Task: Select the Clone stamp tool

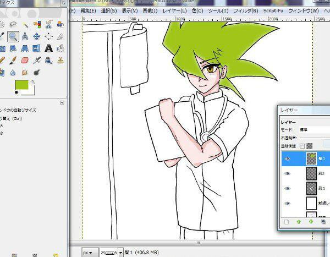Action: coord(61,61)
